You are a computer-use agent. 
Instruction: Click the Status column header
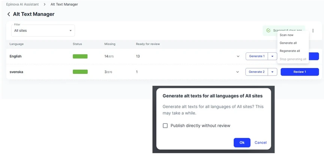[77, 44]
